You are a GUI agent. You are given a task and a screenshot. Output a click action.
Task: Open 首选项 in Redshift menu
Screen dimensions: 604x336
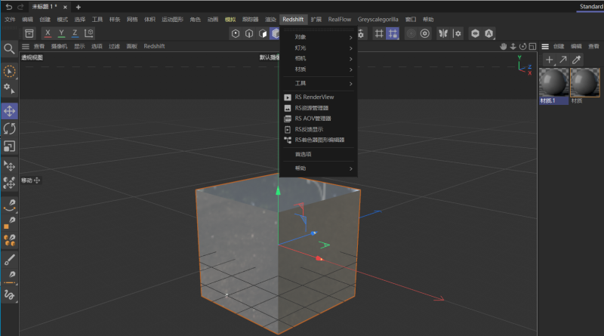pos(318,154)
